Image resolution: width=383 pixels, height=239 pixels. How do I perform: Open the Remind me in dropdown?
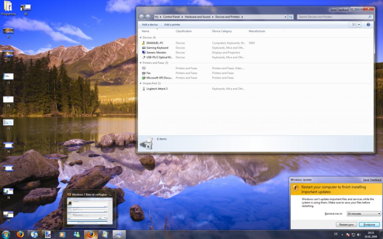[364, 214]
